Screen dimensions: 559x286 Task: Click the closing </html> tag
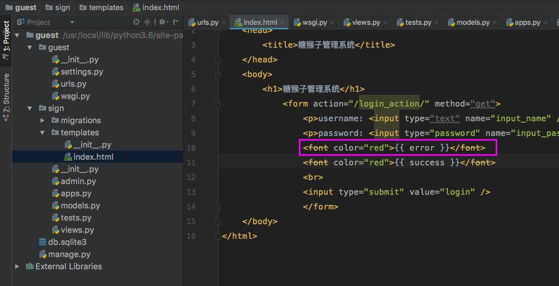(239, 236)
